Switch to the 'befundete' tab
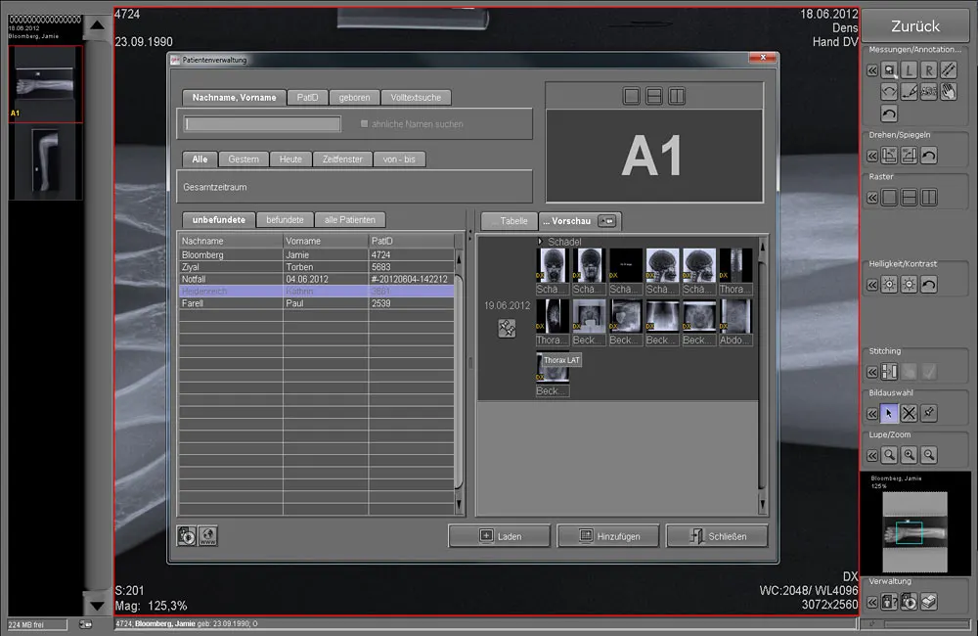Screen dimensions: 978x636 [285, 220]
